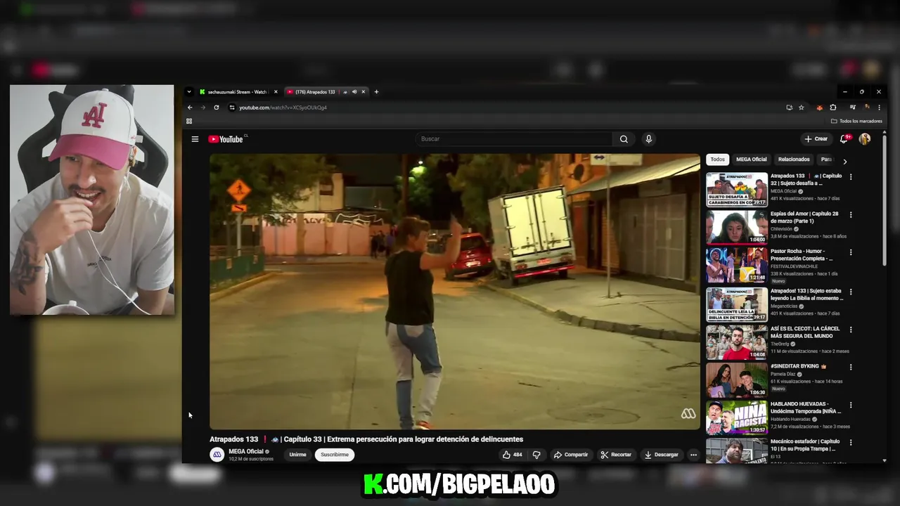The width and height of the screenshot is (900, 506).
Task: Open options for Mecánico estafador video
Action: point(851,443)
